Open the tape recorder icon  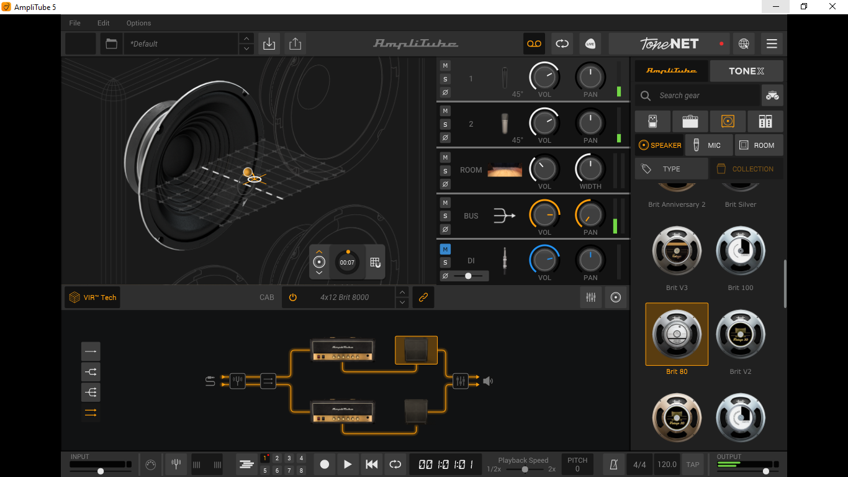pos(535,43)
